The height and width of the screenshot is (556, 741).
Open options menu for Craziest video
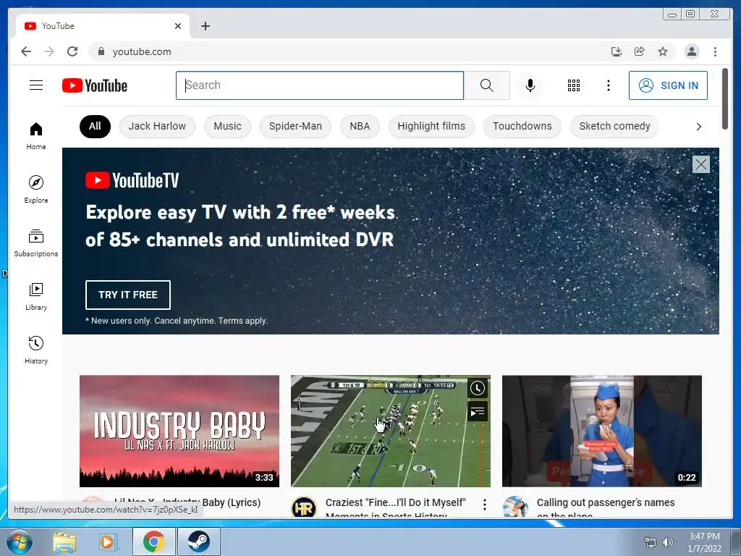pos(484,505)
